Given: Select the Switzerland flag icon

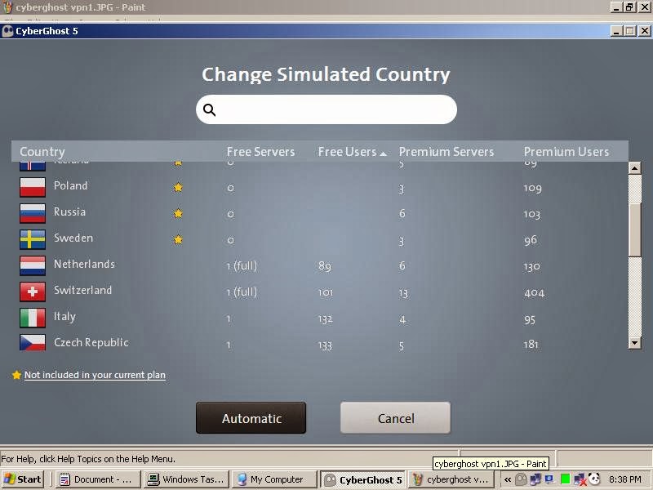Looking at the screenshot, I should 33,292.
